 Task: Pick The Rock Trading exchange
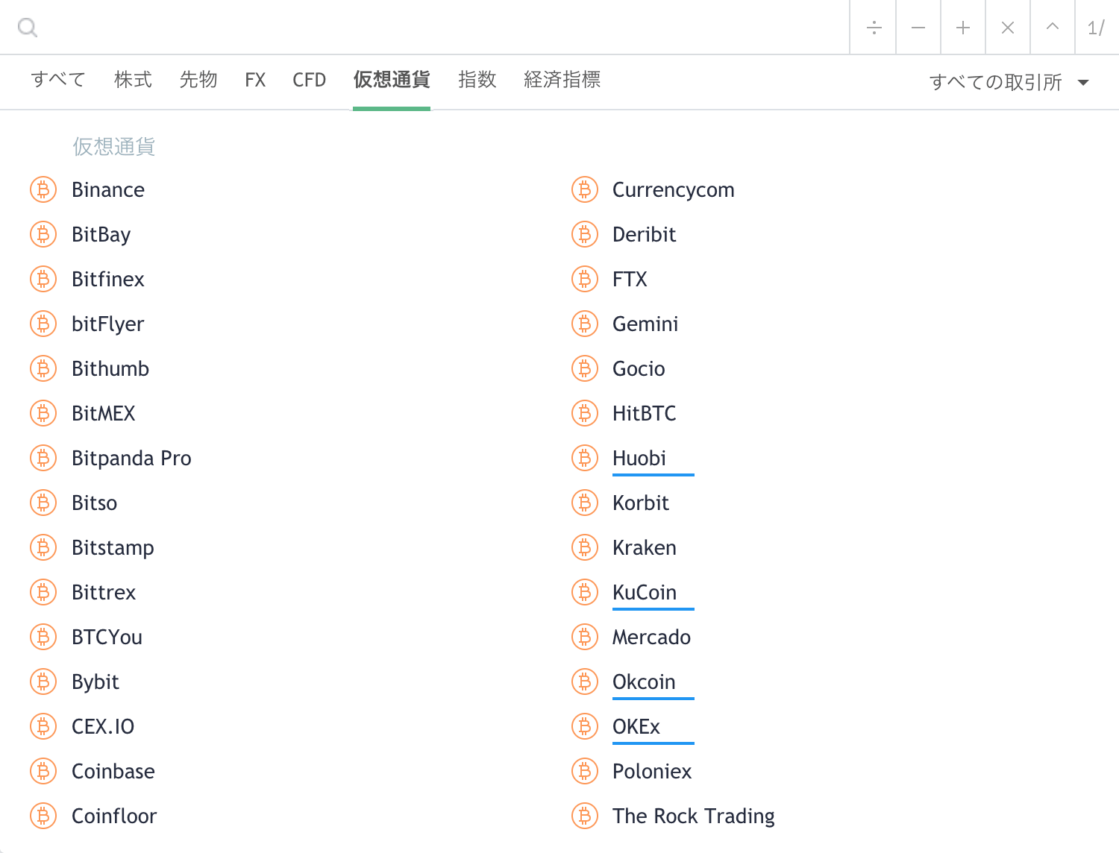693,816
